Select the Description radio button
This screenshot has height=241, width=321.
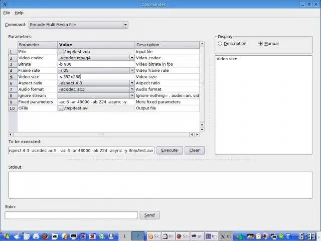(220, 44)
